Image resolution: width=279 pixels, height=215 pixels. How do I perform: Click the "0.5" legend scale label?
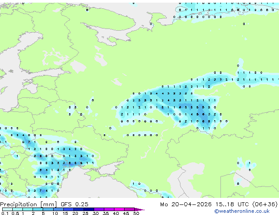(15, 213)
